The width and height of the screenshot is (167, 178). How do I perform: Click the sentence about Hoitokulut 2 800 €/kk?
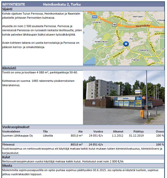tap(103, 161)
